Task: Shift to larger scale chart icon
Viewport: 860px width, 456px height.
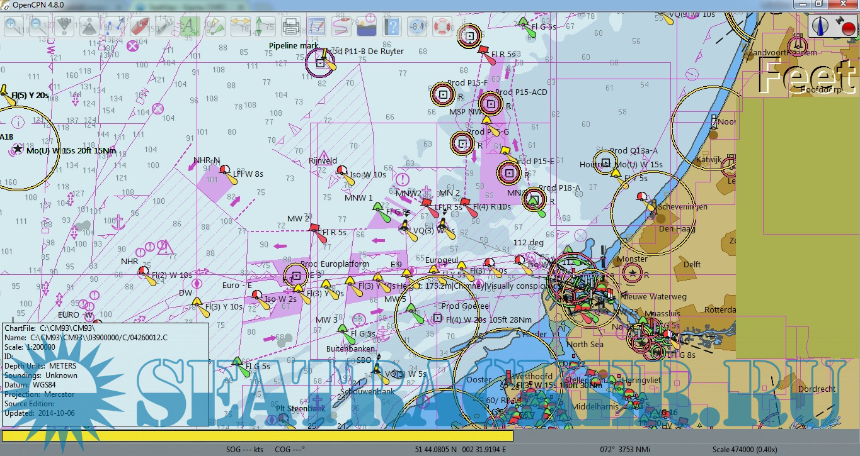Action: tap(64, 27)
